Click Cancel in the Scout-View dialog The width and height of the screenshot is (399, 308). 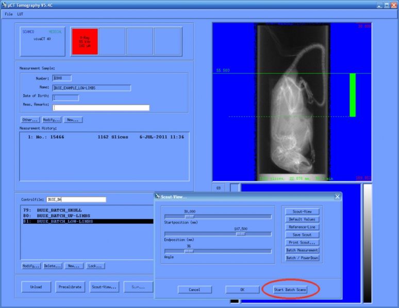click(x=195, y=289)
